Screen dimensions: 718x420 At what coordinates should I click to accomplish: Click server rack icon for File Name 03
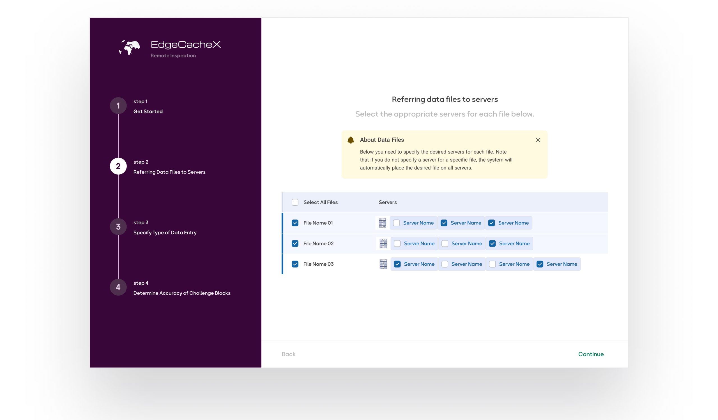383,264
